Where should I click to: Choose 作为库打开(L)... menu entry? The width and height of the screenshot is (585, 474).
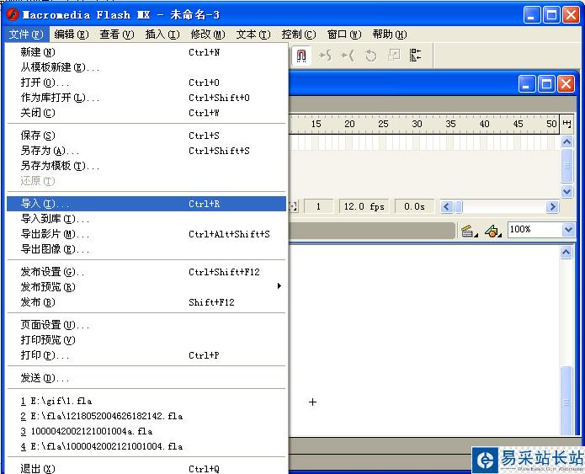[x=146, y=98]
